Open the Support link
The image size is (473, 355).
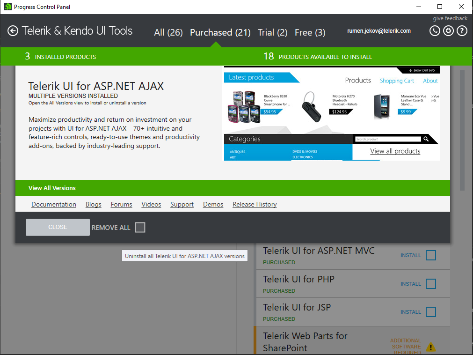(x=182, y=204)
